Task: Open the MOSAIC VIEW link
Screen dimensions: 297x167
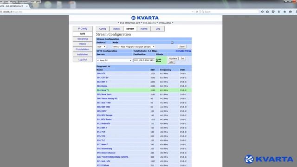Action: [x=183, y=51]
